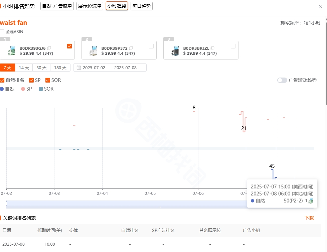
Task: Copy ASIN B0DR39P372 with copy icon
Action: click(131, 48)
